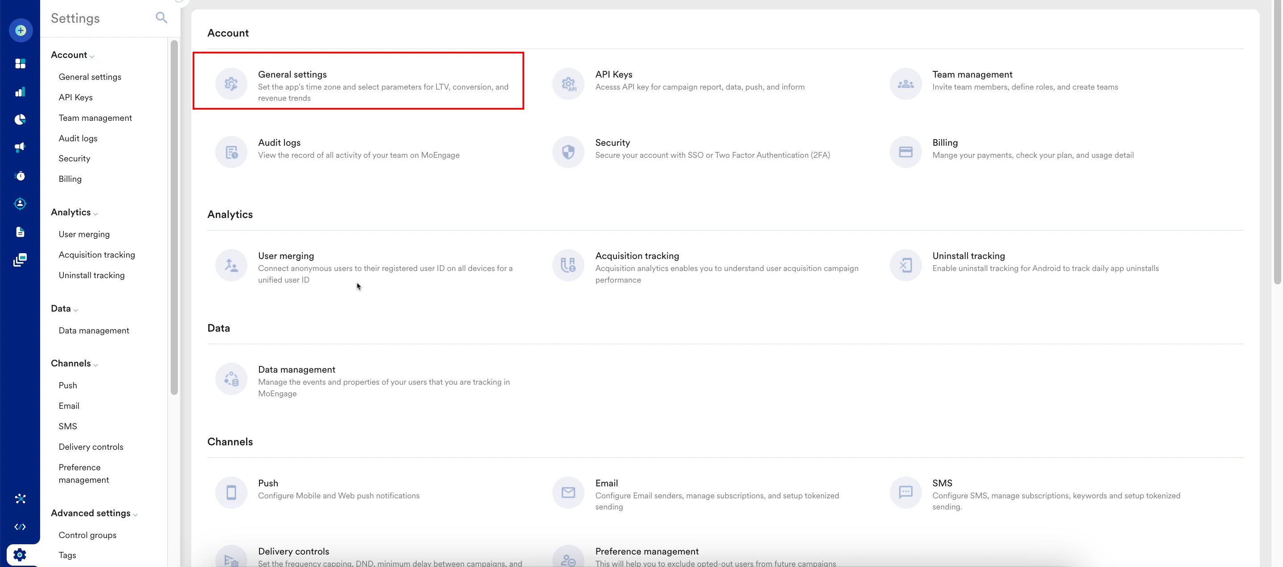Image resolution: width=1283 pixels, height=567 pixels.
Task: Open the Team management card
Action: (x=972, y=75)
